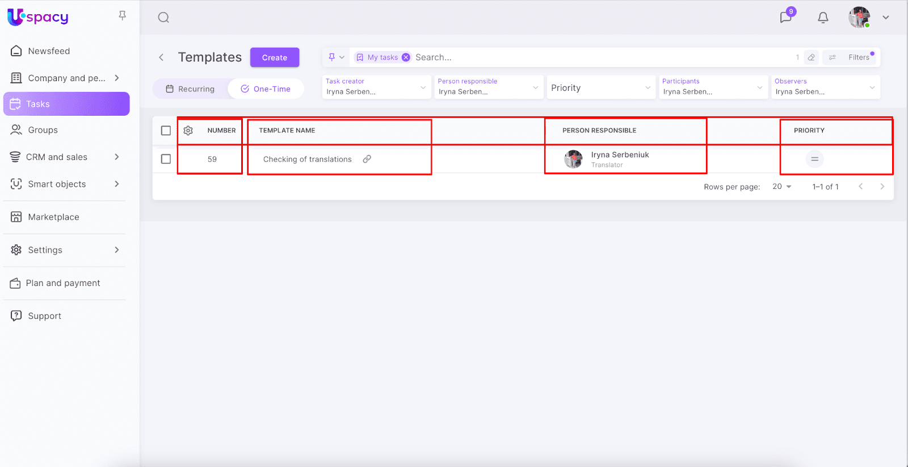Switch to the One-Time templates tab
Image resolution: width=908 pixels, height=467 pixels.
[266, 89]
